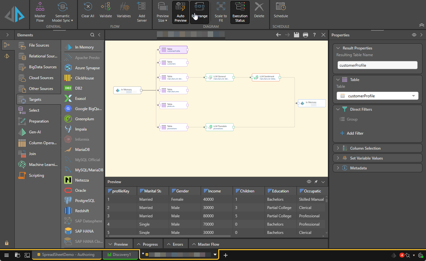Click the Add Filter link
The width and height of the screenshot is (426, 261).
tap(355, 133)
